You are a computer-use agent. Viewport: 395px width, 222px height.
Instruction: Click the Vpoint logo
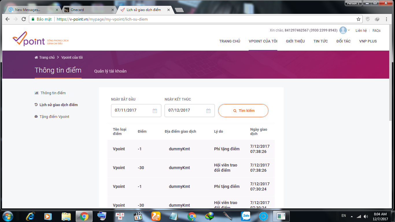point(40,39)
